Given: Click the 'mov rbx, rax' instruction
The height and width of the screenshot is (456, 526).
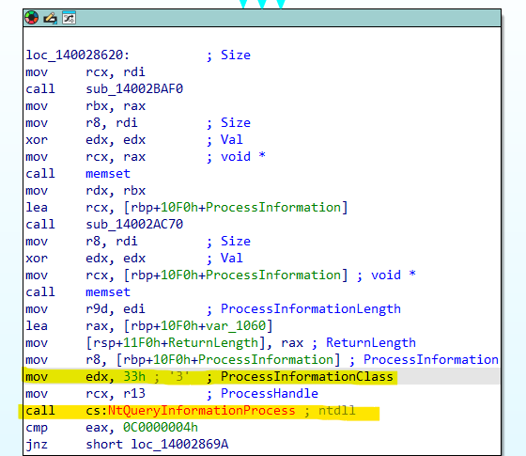Looking at the screenshot, I should tap(85, 106).
